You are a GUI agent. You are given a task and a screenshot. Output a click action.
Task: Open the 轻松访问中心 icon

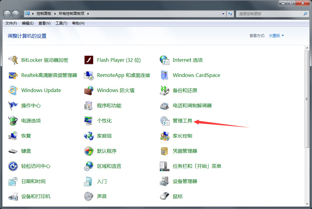click(x=13, y=166)
